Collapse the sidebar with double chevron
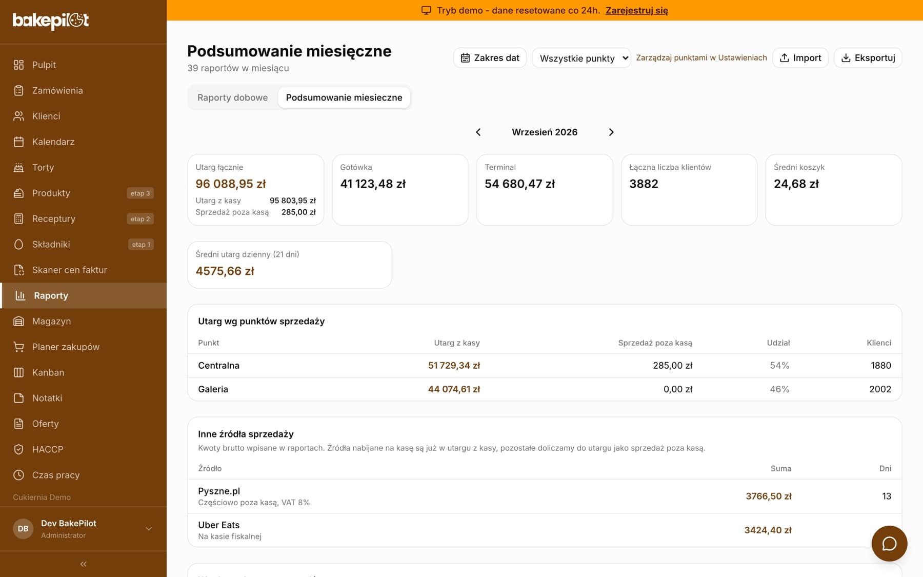 (83, 564)
